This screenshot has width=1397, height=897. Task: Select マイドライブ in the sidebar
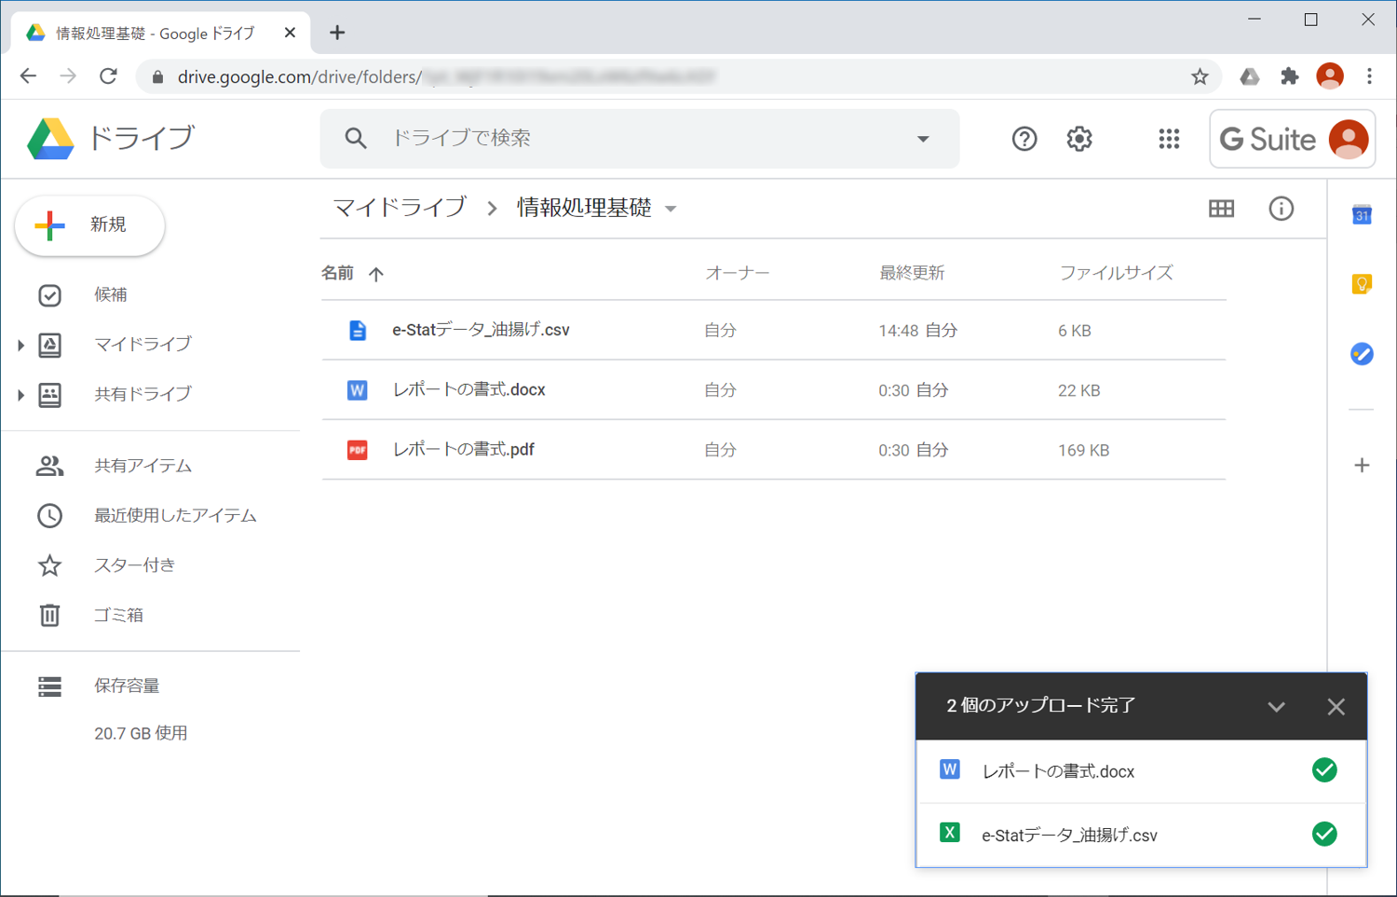[x=142, y=345]
